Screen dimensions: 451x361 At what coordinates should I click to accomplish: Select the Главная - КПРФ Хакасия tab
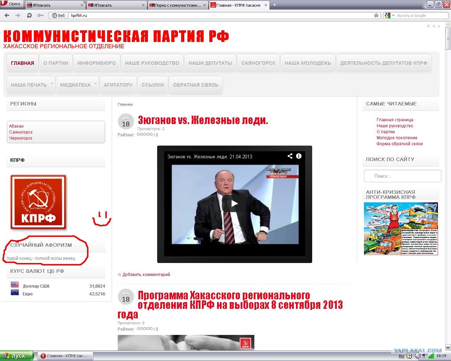pos(239,5)
